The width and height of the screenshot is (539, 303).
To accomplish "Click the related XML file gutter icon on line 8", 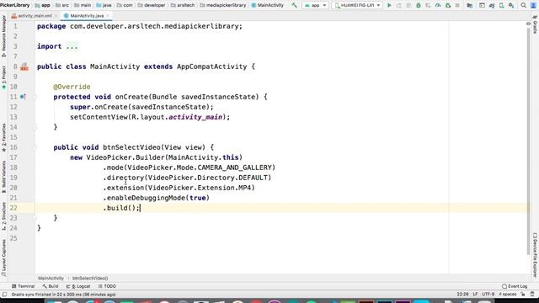I will 24,66.
